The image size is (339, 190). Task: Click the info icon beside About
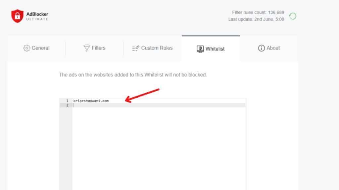point(261,48)
